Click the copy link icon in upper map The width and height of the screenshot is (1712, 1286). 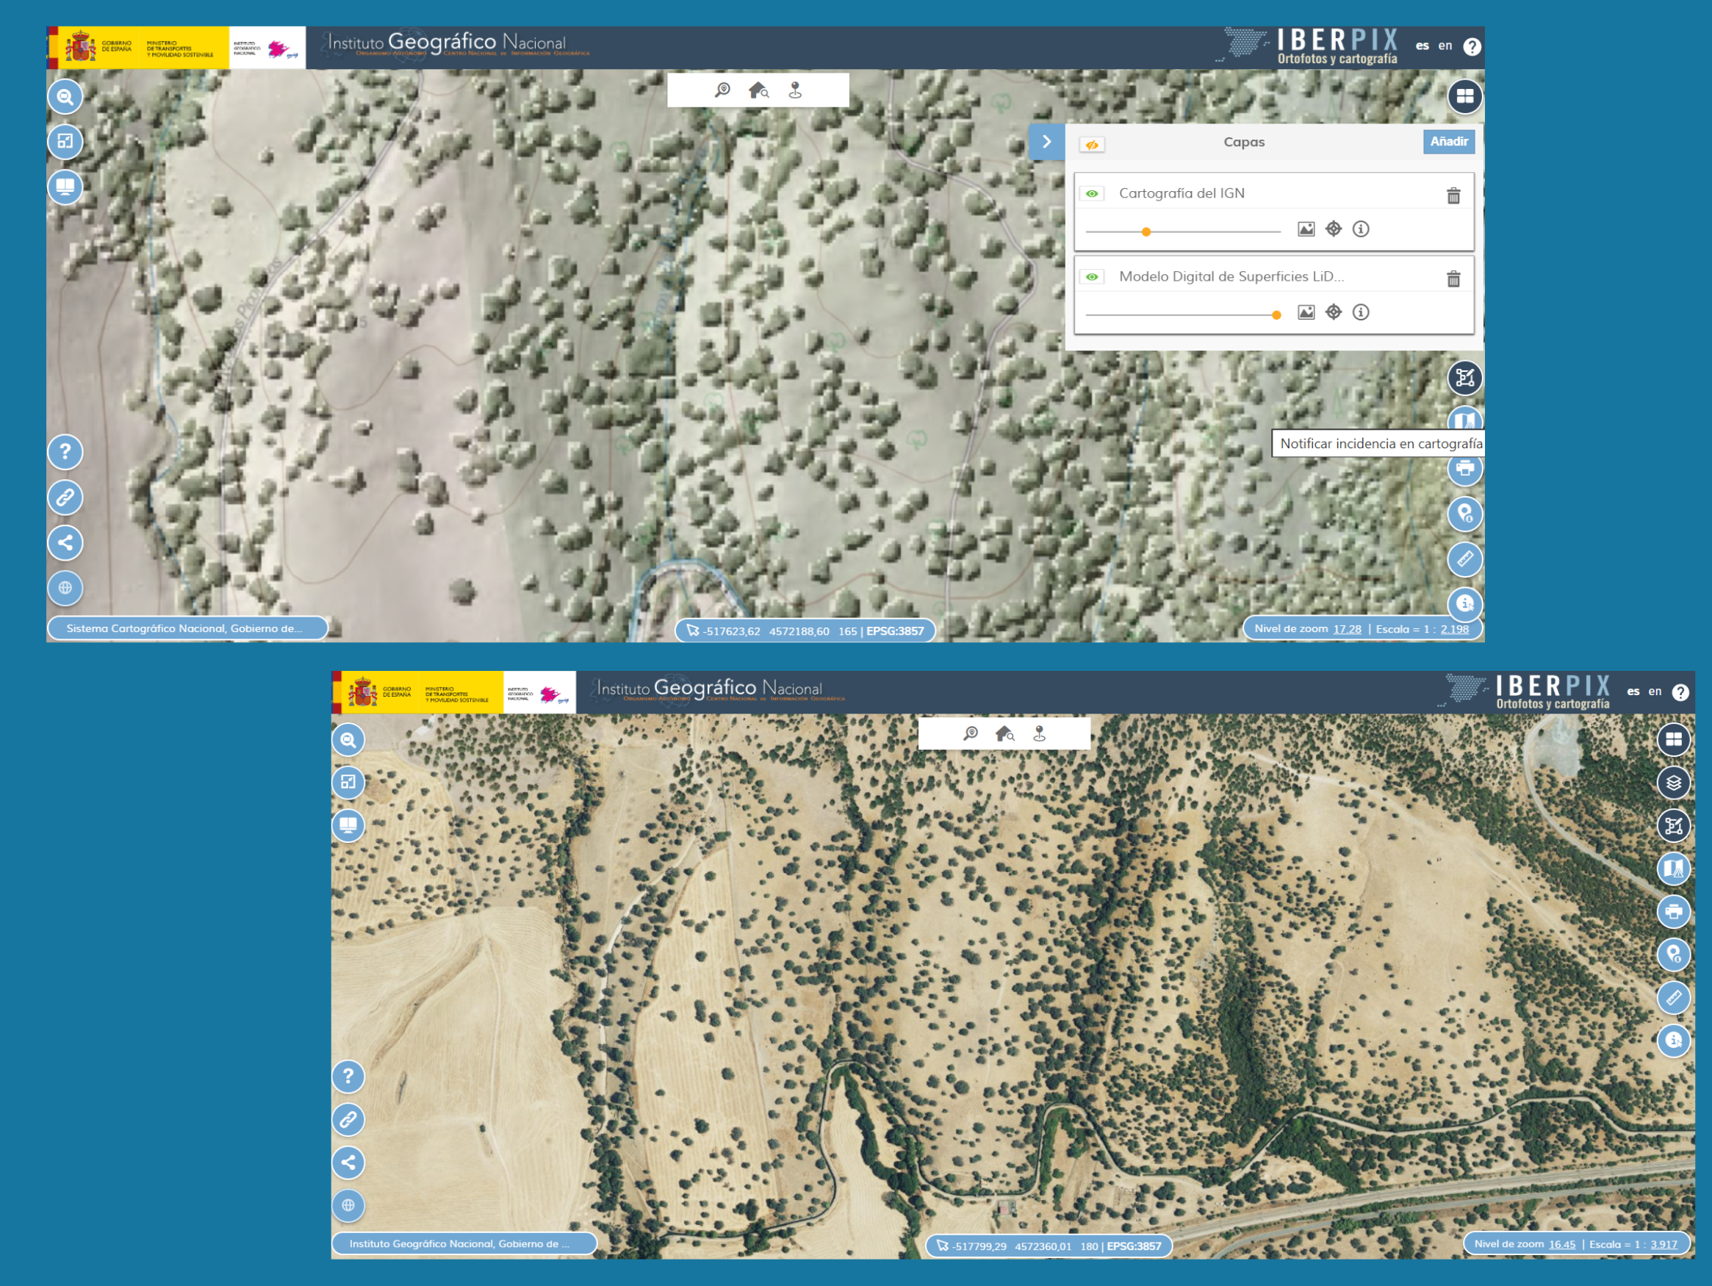tap(65, 497)
